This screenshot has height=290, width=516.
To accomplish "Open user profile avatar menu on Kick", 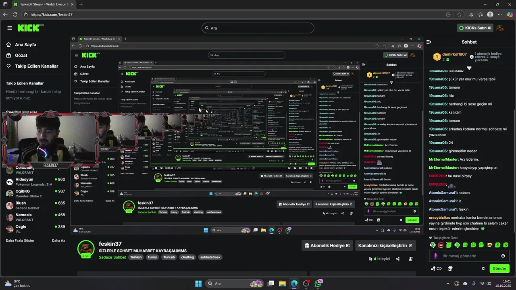I will (x=500, y=28).
